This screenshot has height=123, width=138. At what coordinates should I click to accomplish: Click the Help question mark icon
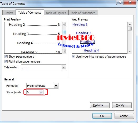(x=120, y=2)
